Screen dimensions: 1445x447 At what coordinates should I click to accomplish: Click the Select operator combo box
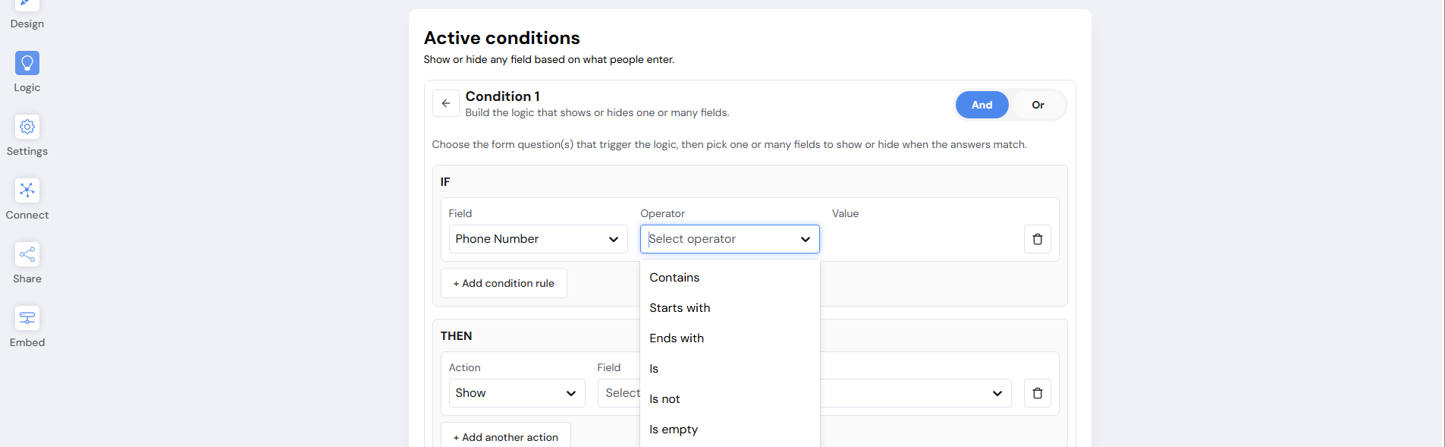point(730,239)
